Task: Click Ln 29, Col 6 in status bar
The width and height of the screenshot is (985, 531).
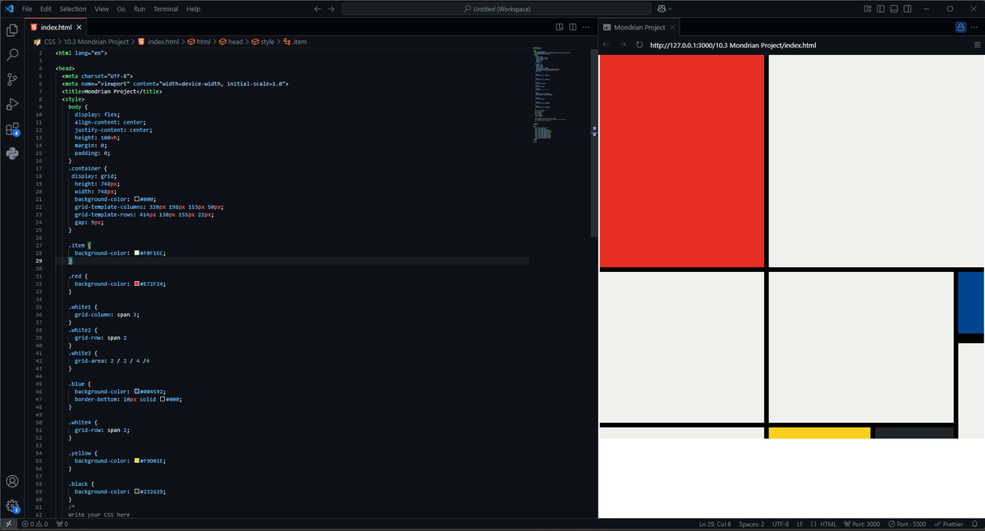Action: click(715, 524)
